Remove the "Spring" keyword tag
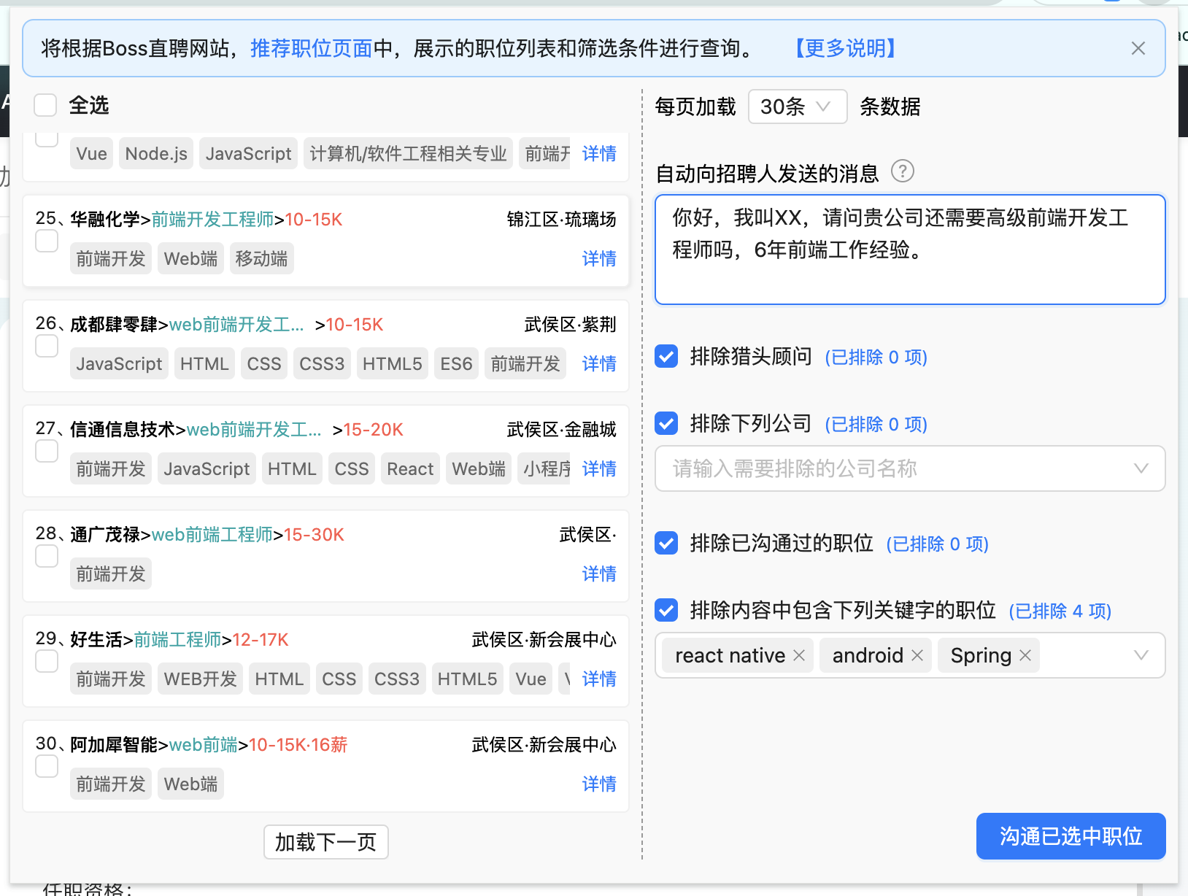This screenshot has width=1188, height=896. point(1025,654)
